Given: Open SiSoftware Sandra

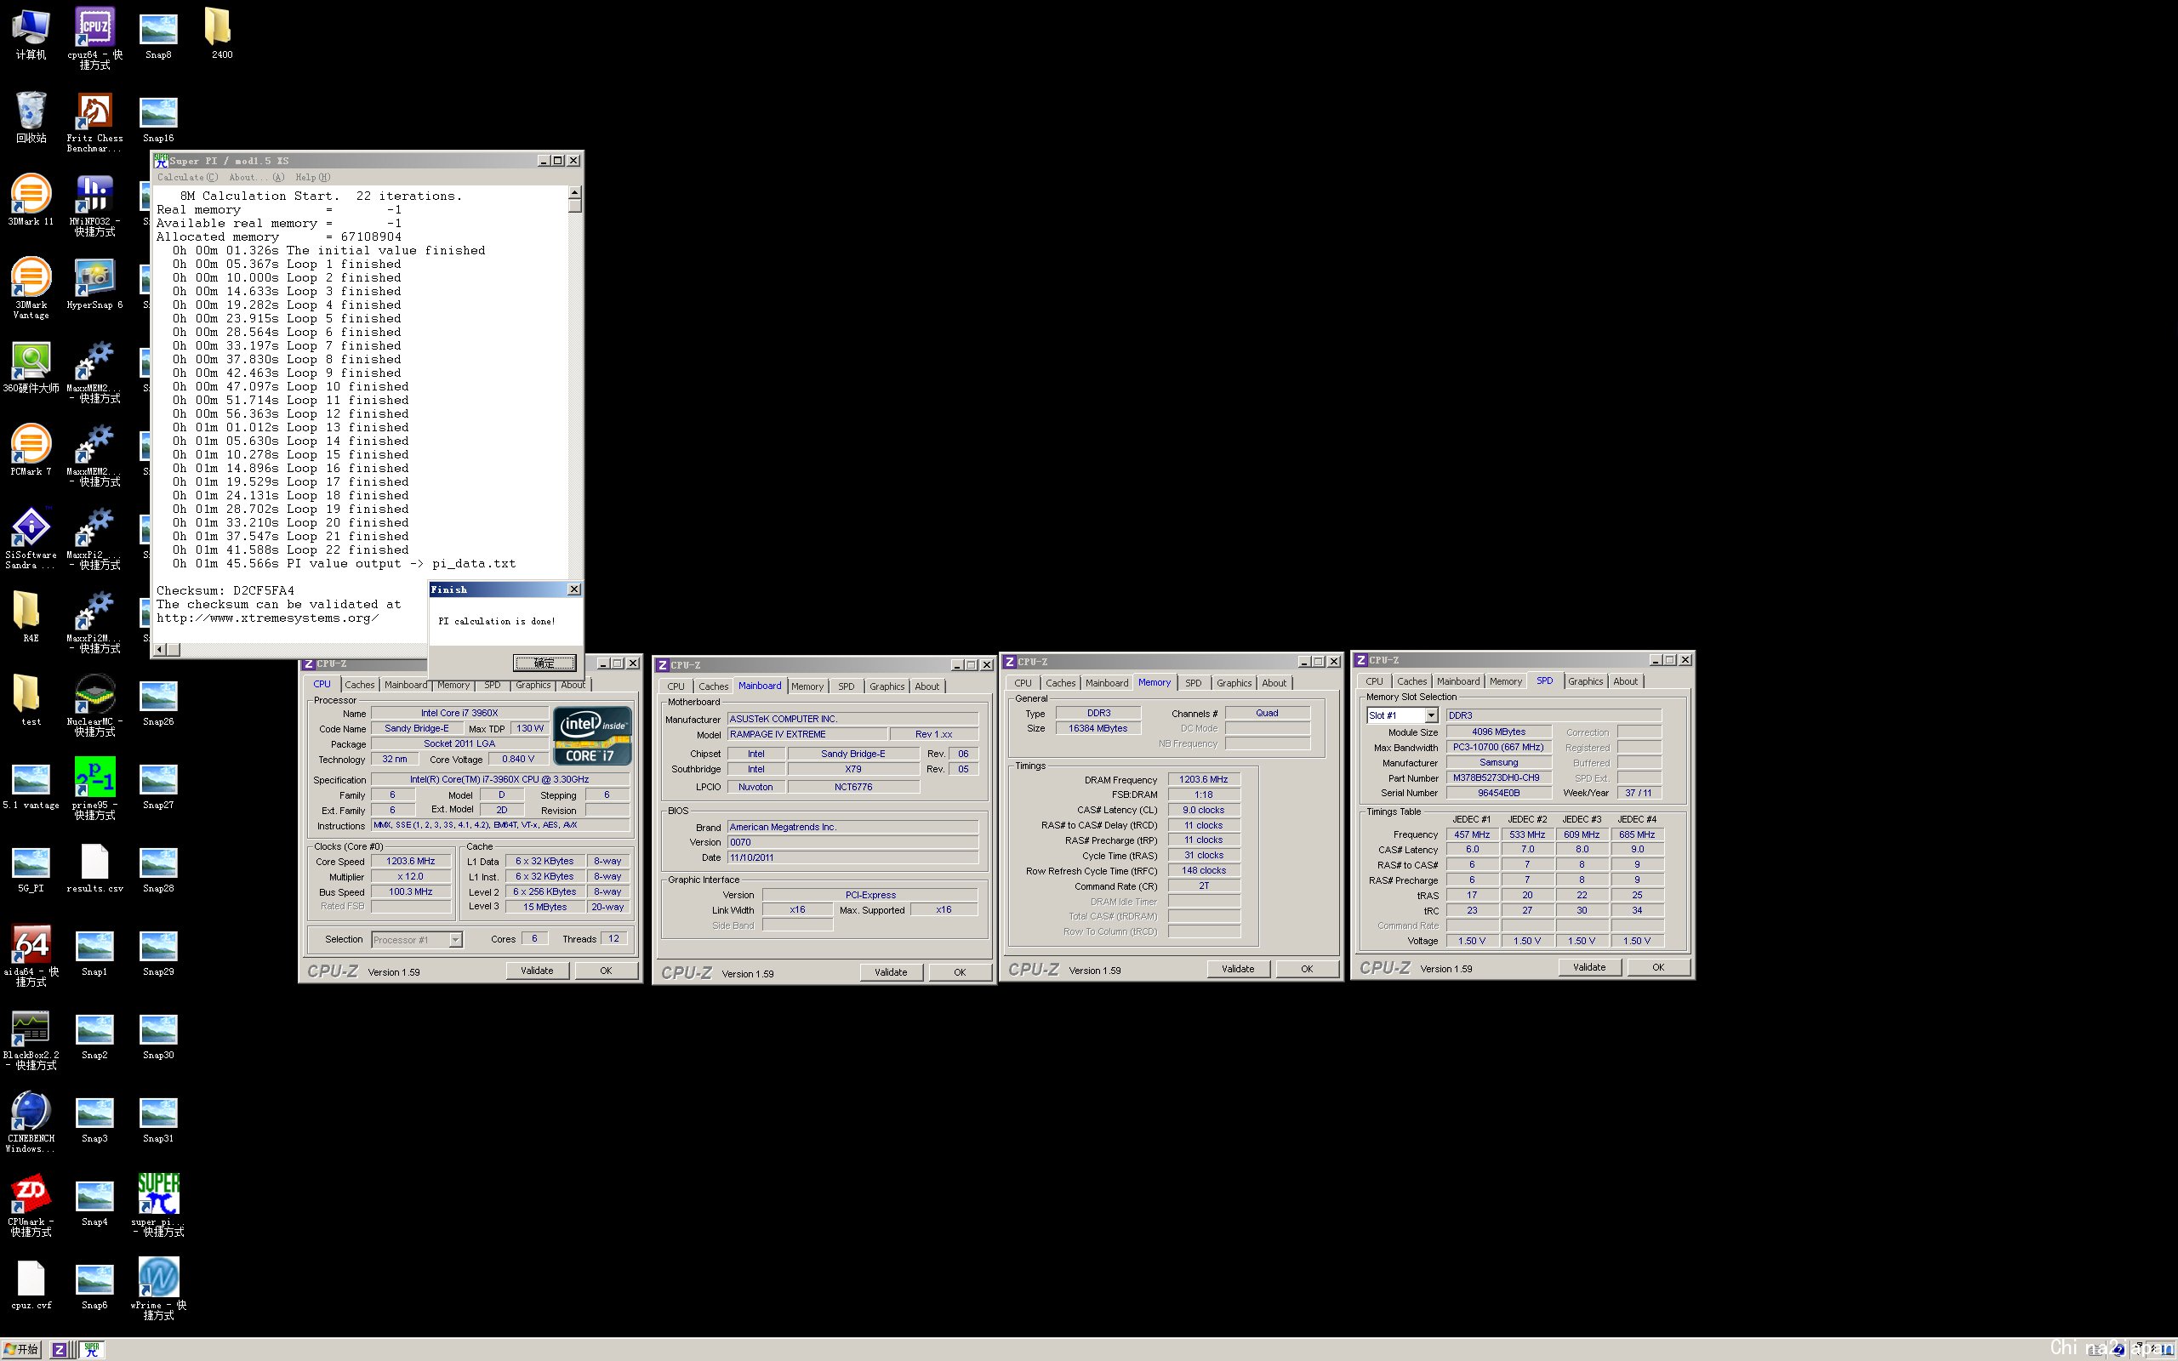Looking at the screenshot, I should coord(31,538).
